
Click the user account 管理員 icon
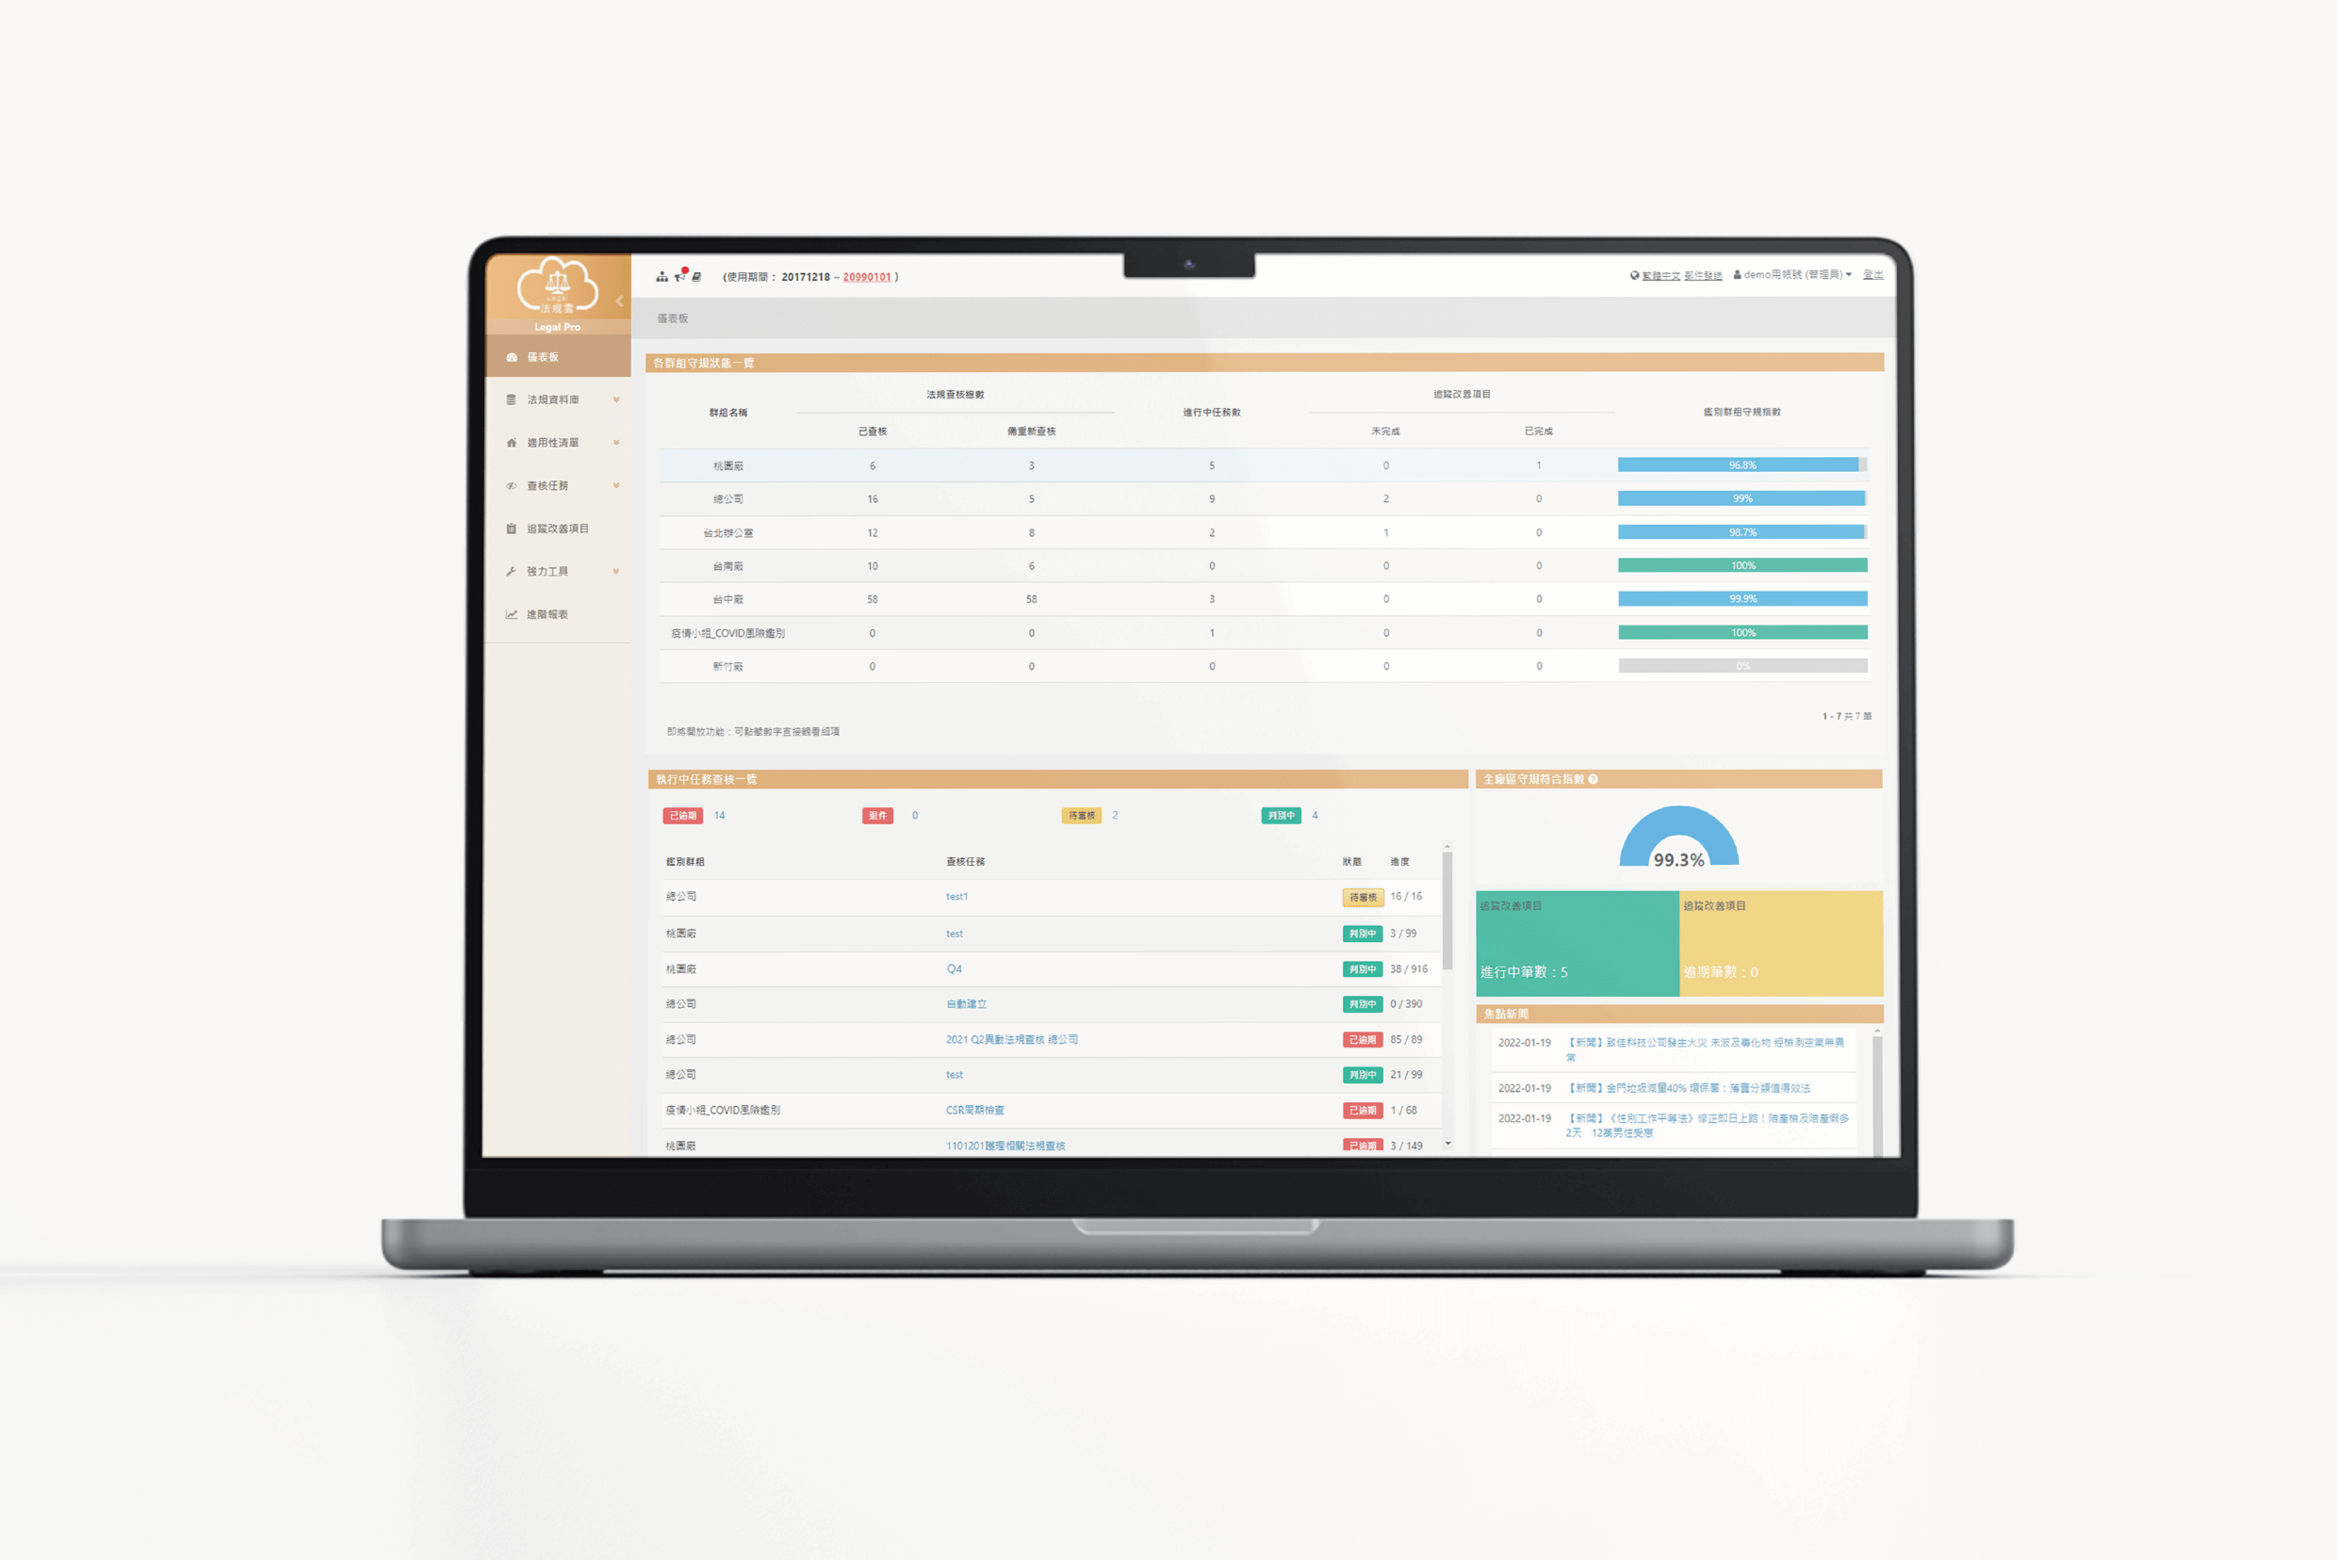coord(1744,273)
